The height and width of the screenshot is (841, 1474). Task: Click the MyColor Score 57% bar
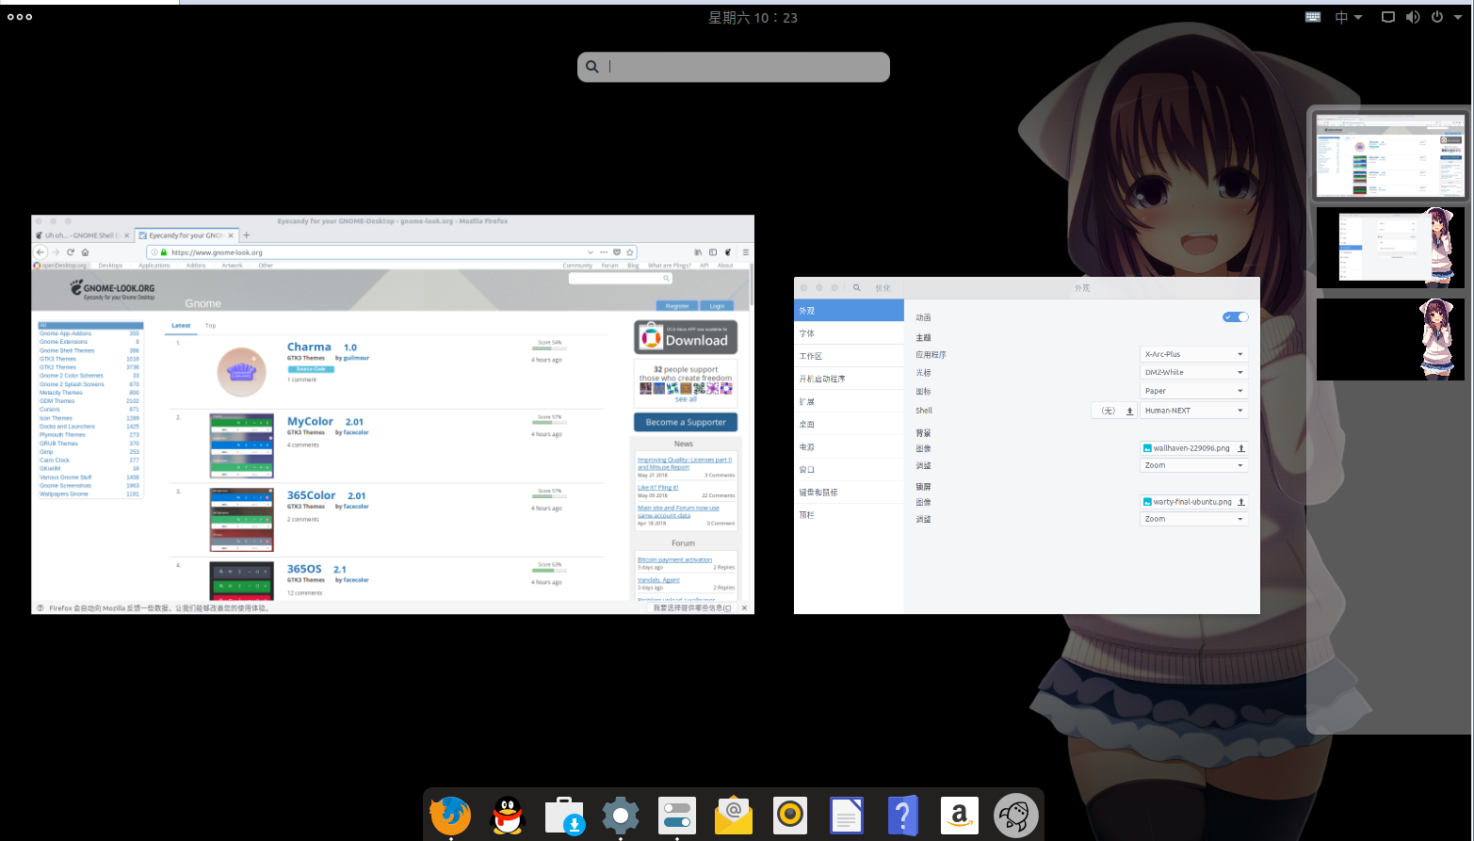[549, 423]
